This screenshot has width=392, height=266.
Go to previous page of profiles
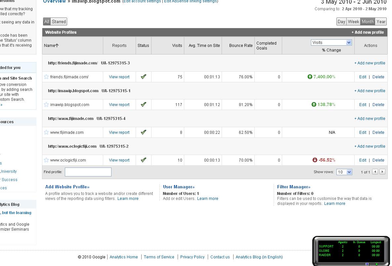click(375, 171)
